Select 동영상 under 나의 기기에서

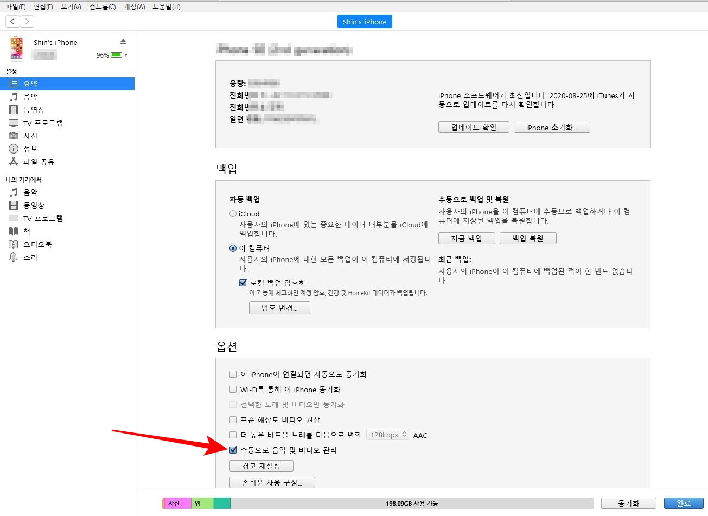pyautogui.click(x=67, y=205)
